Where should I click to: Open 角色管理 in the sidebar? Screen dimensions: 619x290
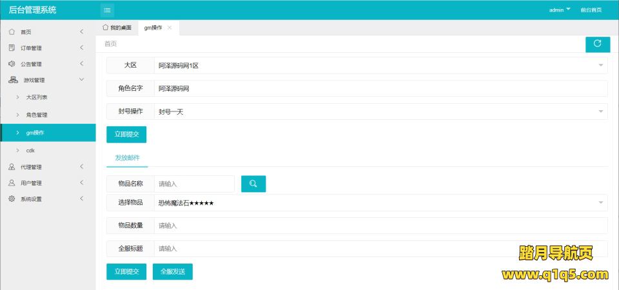coord(37,115)
